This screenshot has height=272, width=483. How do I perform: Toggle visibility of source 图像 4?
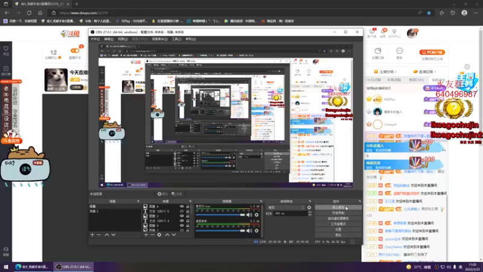[182, 207]
